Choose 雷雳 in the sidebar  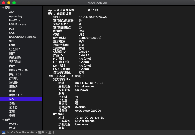click(x=12, y=112)
